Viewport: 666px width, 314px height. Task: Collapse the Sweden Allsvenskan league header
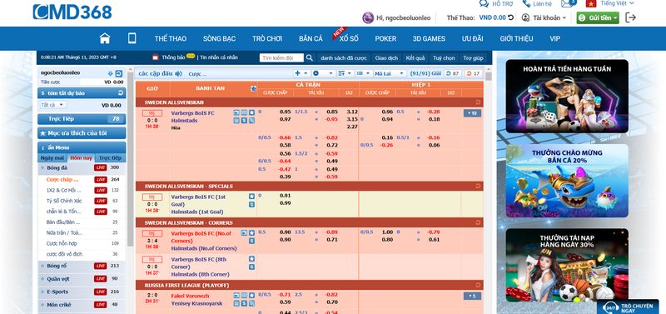478,102
